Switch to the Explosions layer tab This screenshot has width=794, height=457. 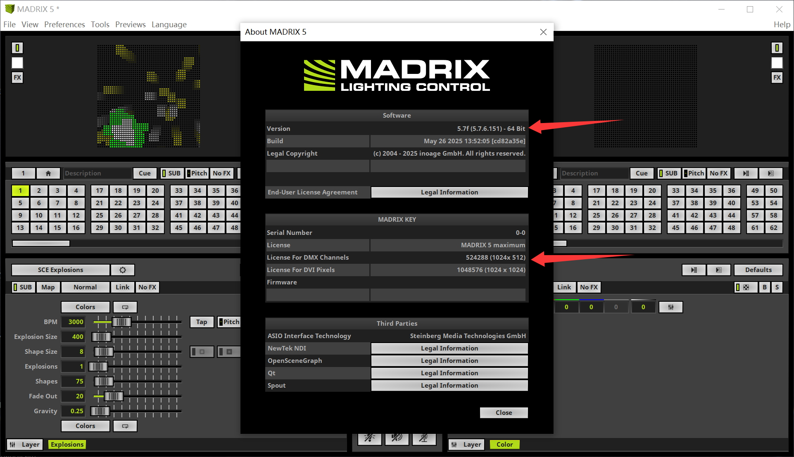point(67,445)
